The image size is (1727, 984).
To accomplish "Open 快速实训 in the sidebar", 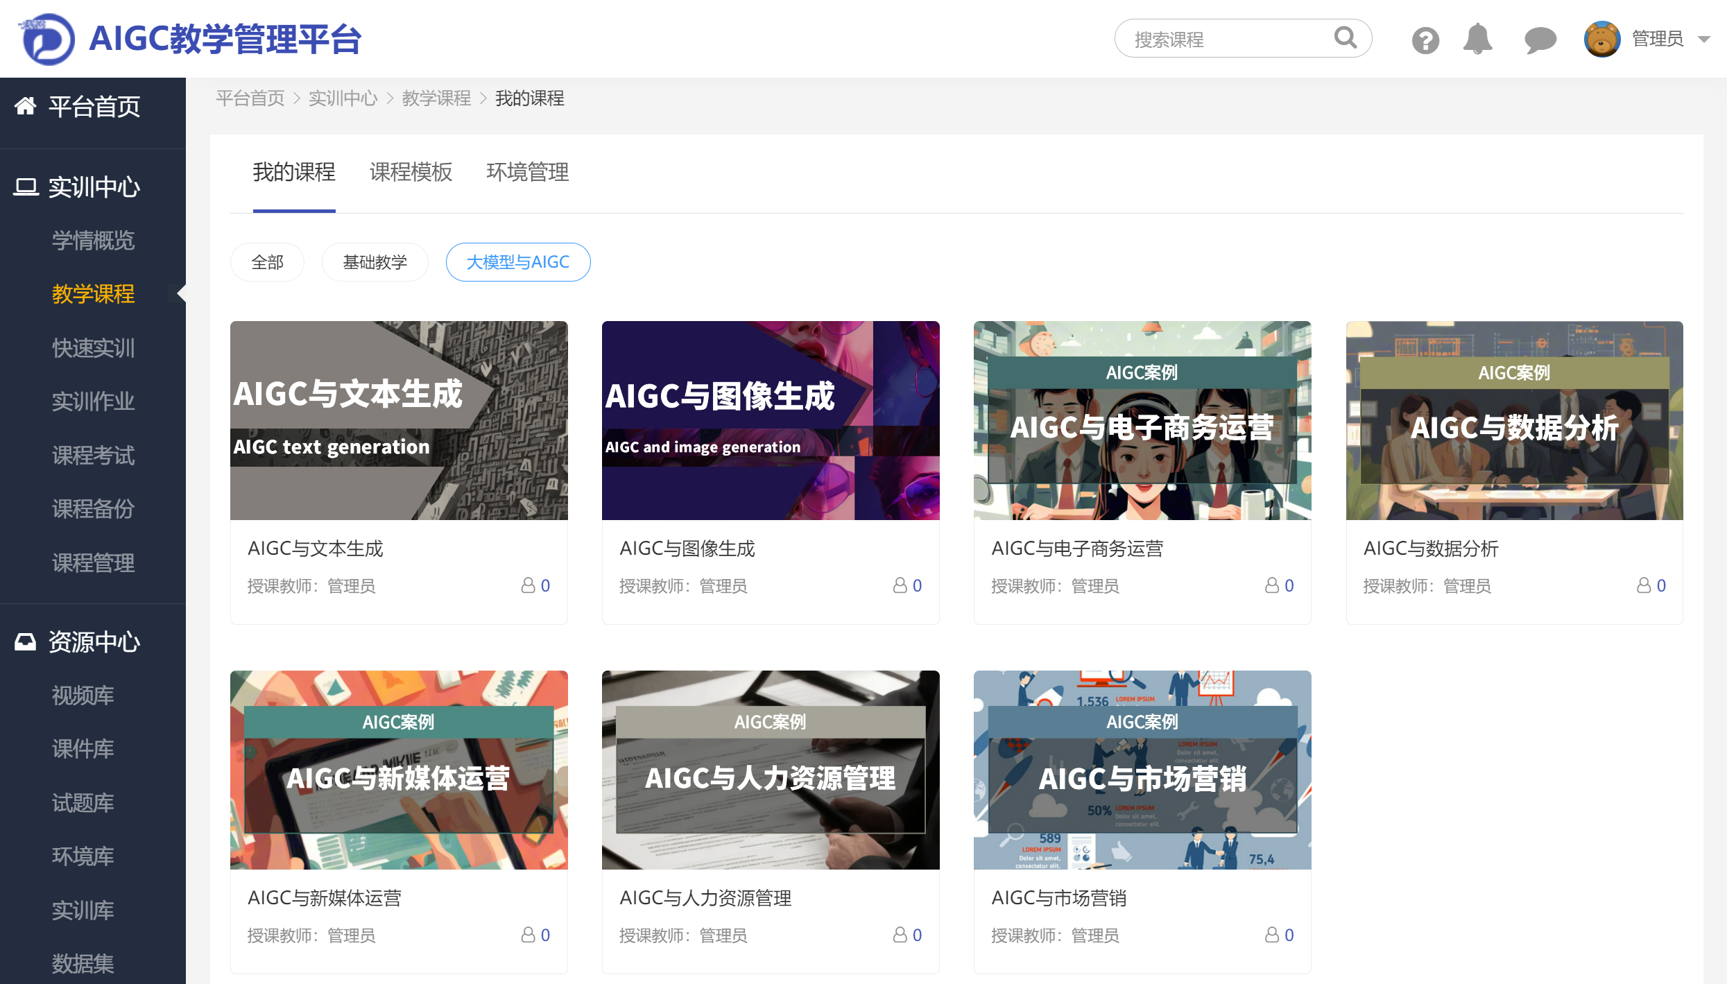I will [93, 347].
